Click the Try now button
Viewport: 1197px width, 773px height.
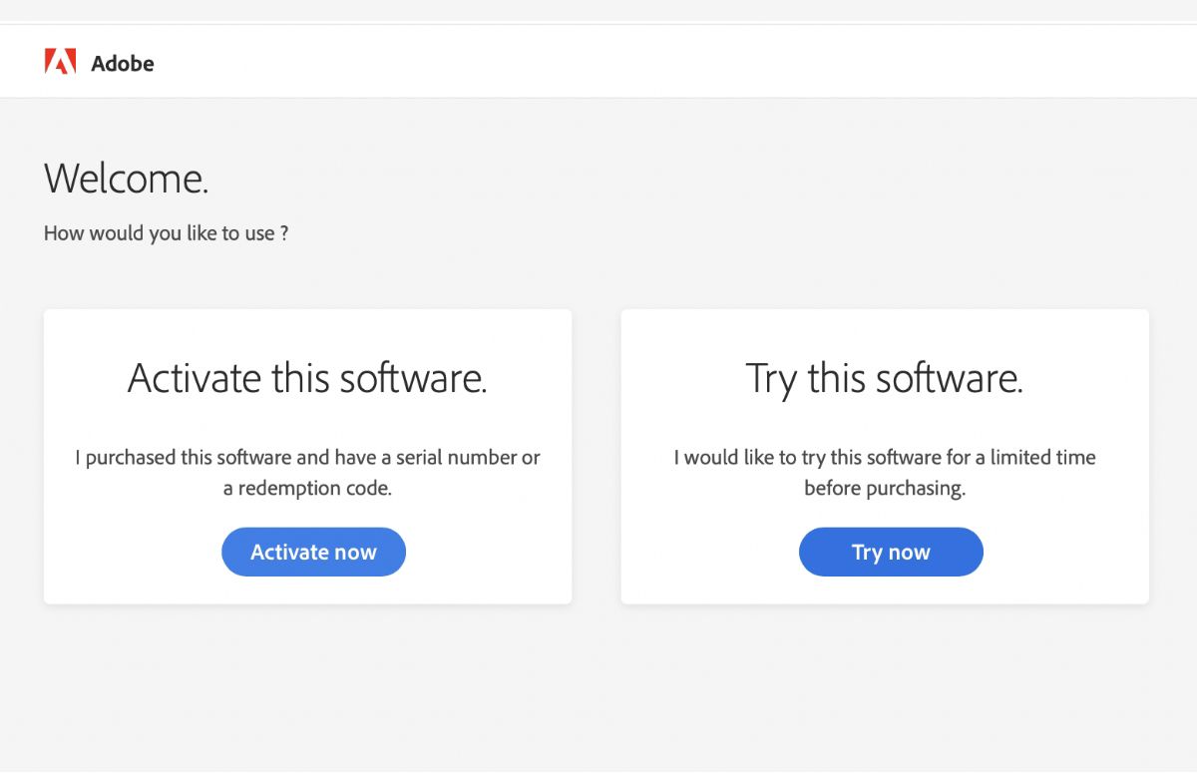891,552
